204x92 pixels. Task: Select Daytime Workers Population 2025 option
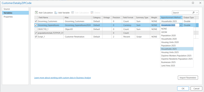click(x=177, y=56)
